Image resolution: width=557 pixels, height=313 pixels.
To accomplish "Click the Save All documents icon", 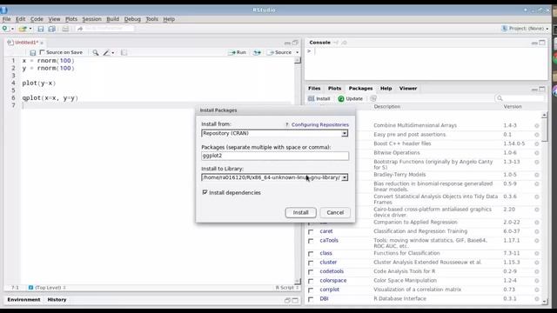I will (52, 29).
